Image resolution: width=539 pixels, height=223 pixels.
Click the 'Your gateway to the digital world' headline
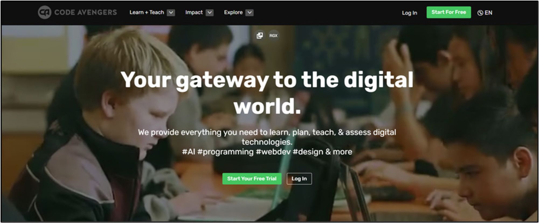(267, 92)
